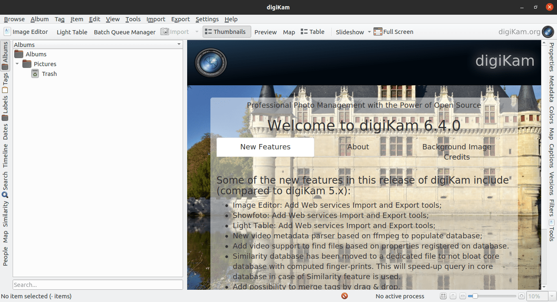Viewport: 557px width, 302px height.
Task: Click the zoom out minus icon
Action: coord(463,296)
